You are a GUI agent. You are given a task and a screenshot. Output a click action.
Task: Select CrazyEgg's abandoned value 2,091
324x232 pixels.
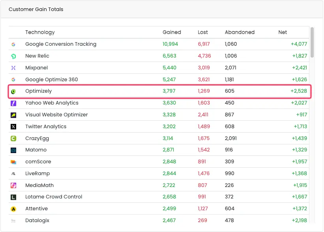pyautogui.click(x=230, y=138)
